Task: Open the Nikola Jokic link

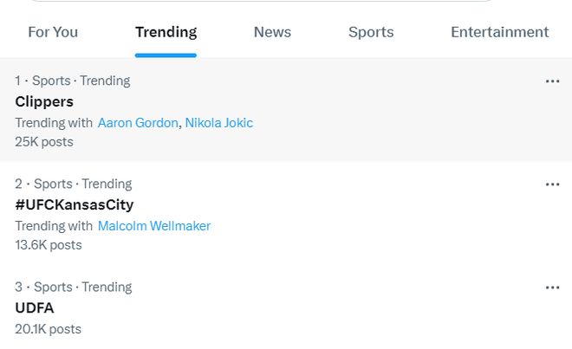Action: (x=219, y=123)
